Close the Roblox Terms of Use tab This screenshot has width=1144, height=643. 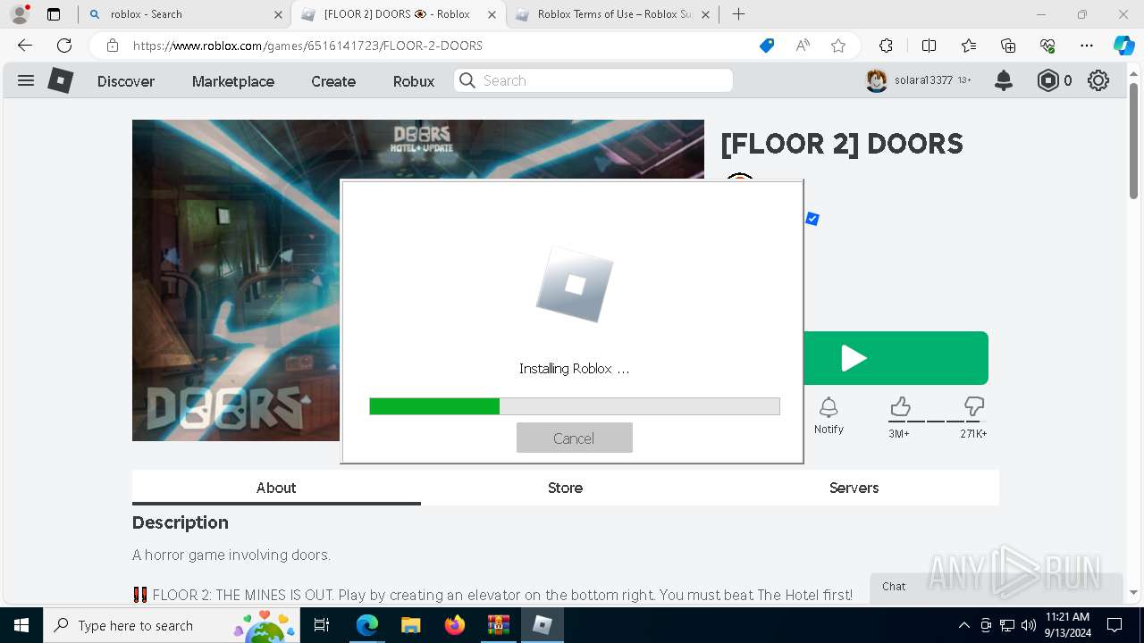tap(705, 14)
